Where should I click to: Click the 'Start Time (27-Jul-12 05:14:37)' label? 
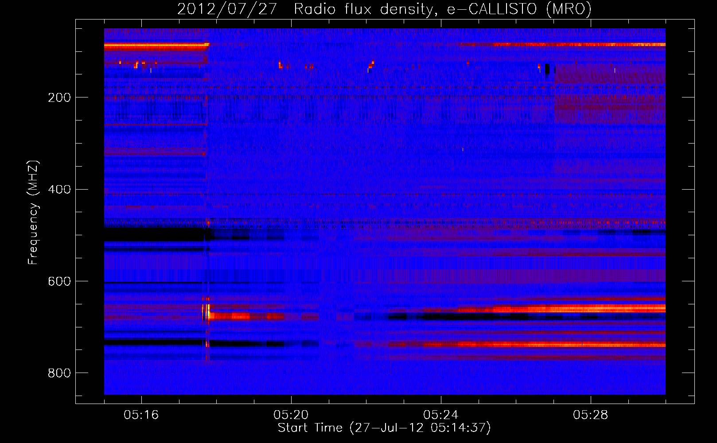click(x=384, y=428)
